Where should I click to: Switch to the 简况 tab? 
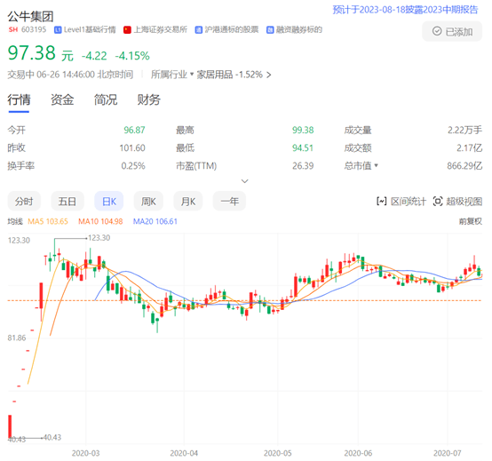tap(106, 99)
